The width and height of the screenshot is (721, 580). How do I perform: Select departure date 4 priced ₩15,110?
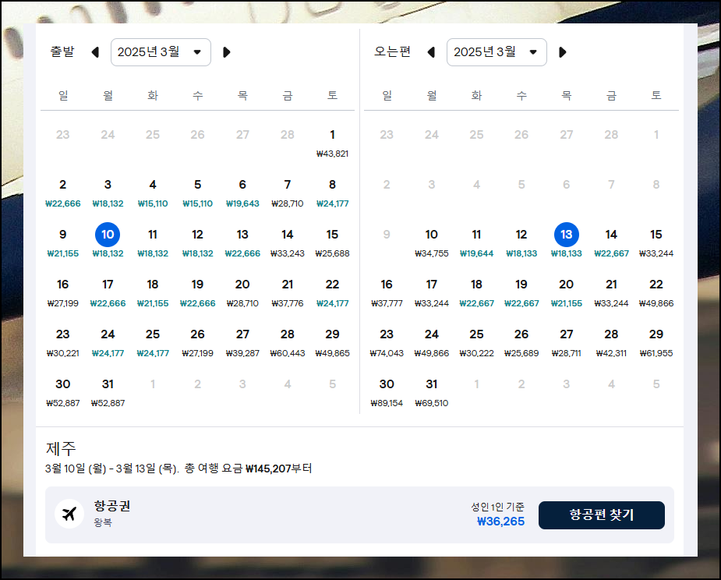click(x=153, y=193)
